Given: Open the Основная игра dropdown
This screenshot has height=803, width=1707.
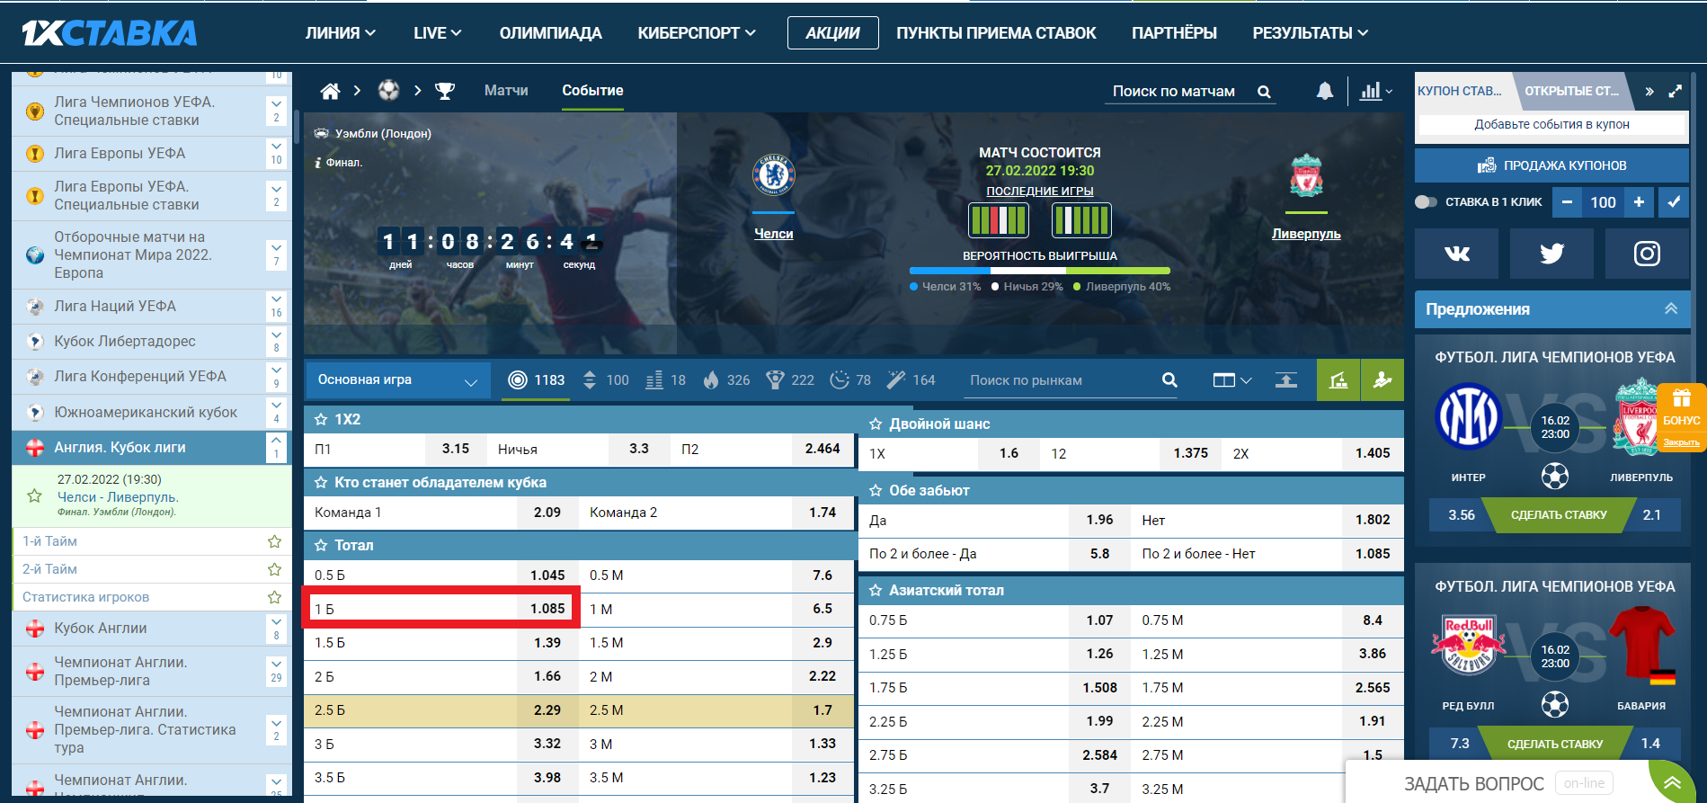Looking at the screenshot, I should pyautogui.click(x=398, y=380).
